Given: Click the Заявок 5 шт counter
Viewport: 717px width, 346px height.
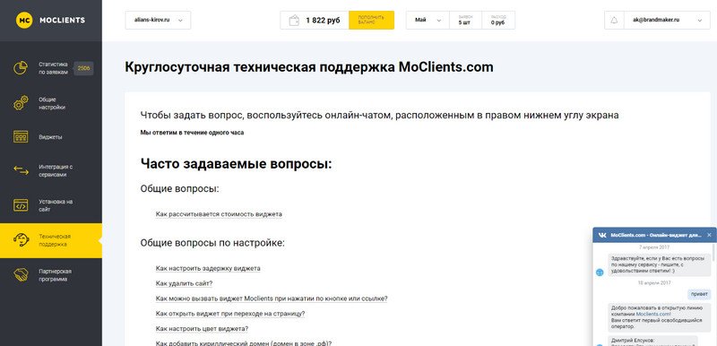Looking at the screenshot, I should pos(465,20).
